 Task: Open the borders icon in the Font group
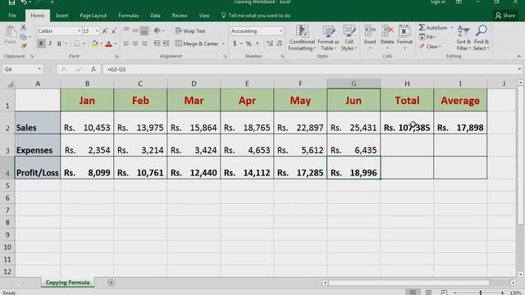(x=76, y=43)
